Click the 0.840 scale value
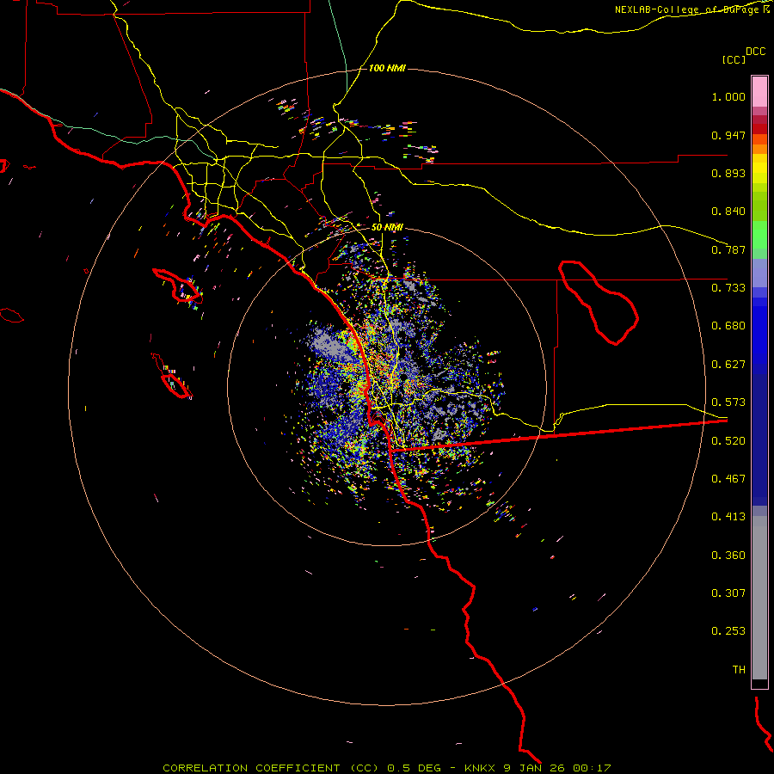 click(x=728, y=212)
